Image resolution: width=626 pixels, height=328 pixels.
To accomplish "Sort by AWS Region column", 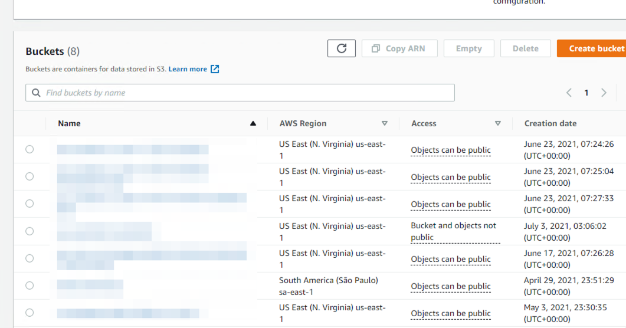I will (385, 124).
